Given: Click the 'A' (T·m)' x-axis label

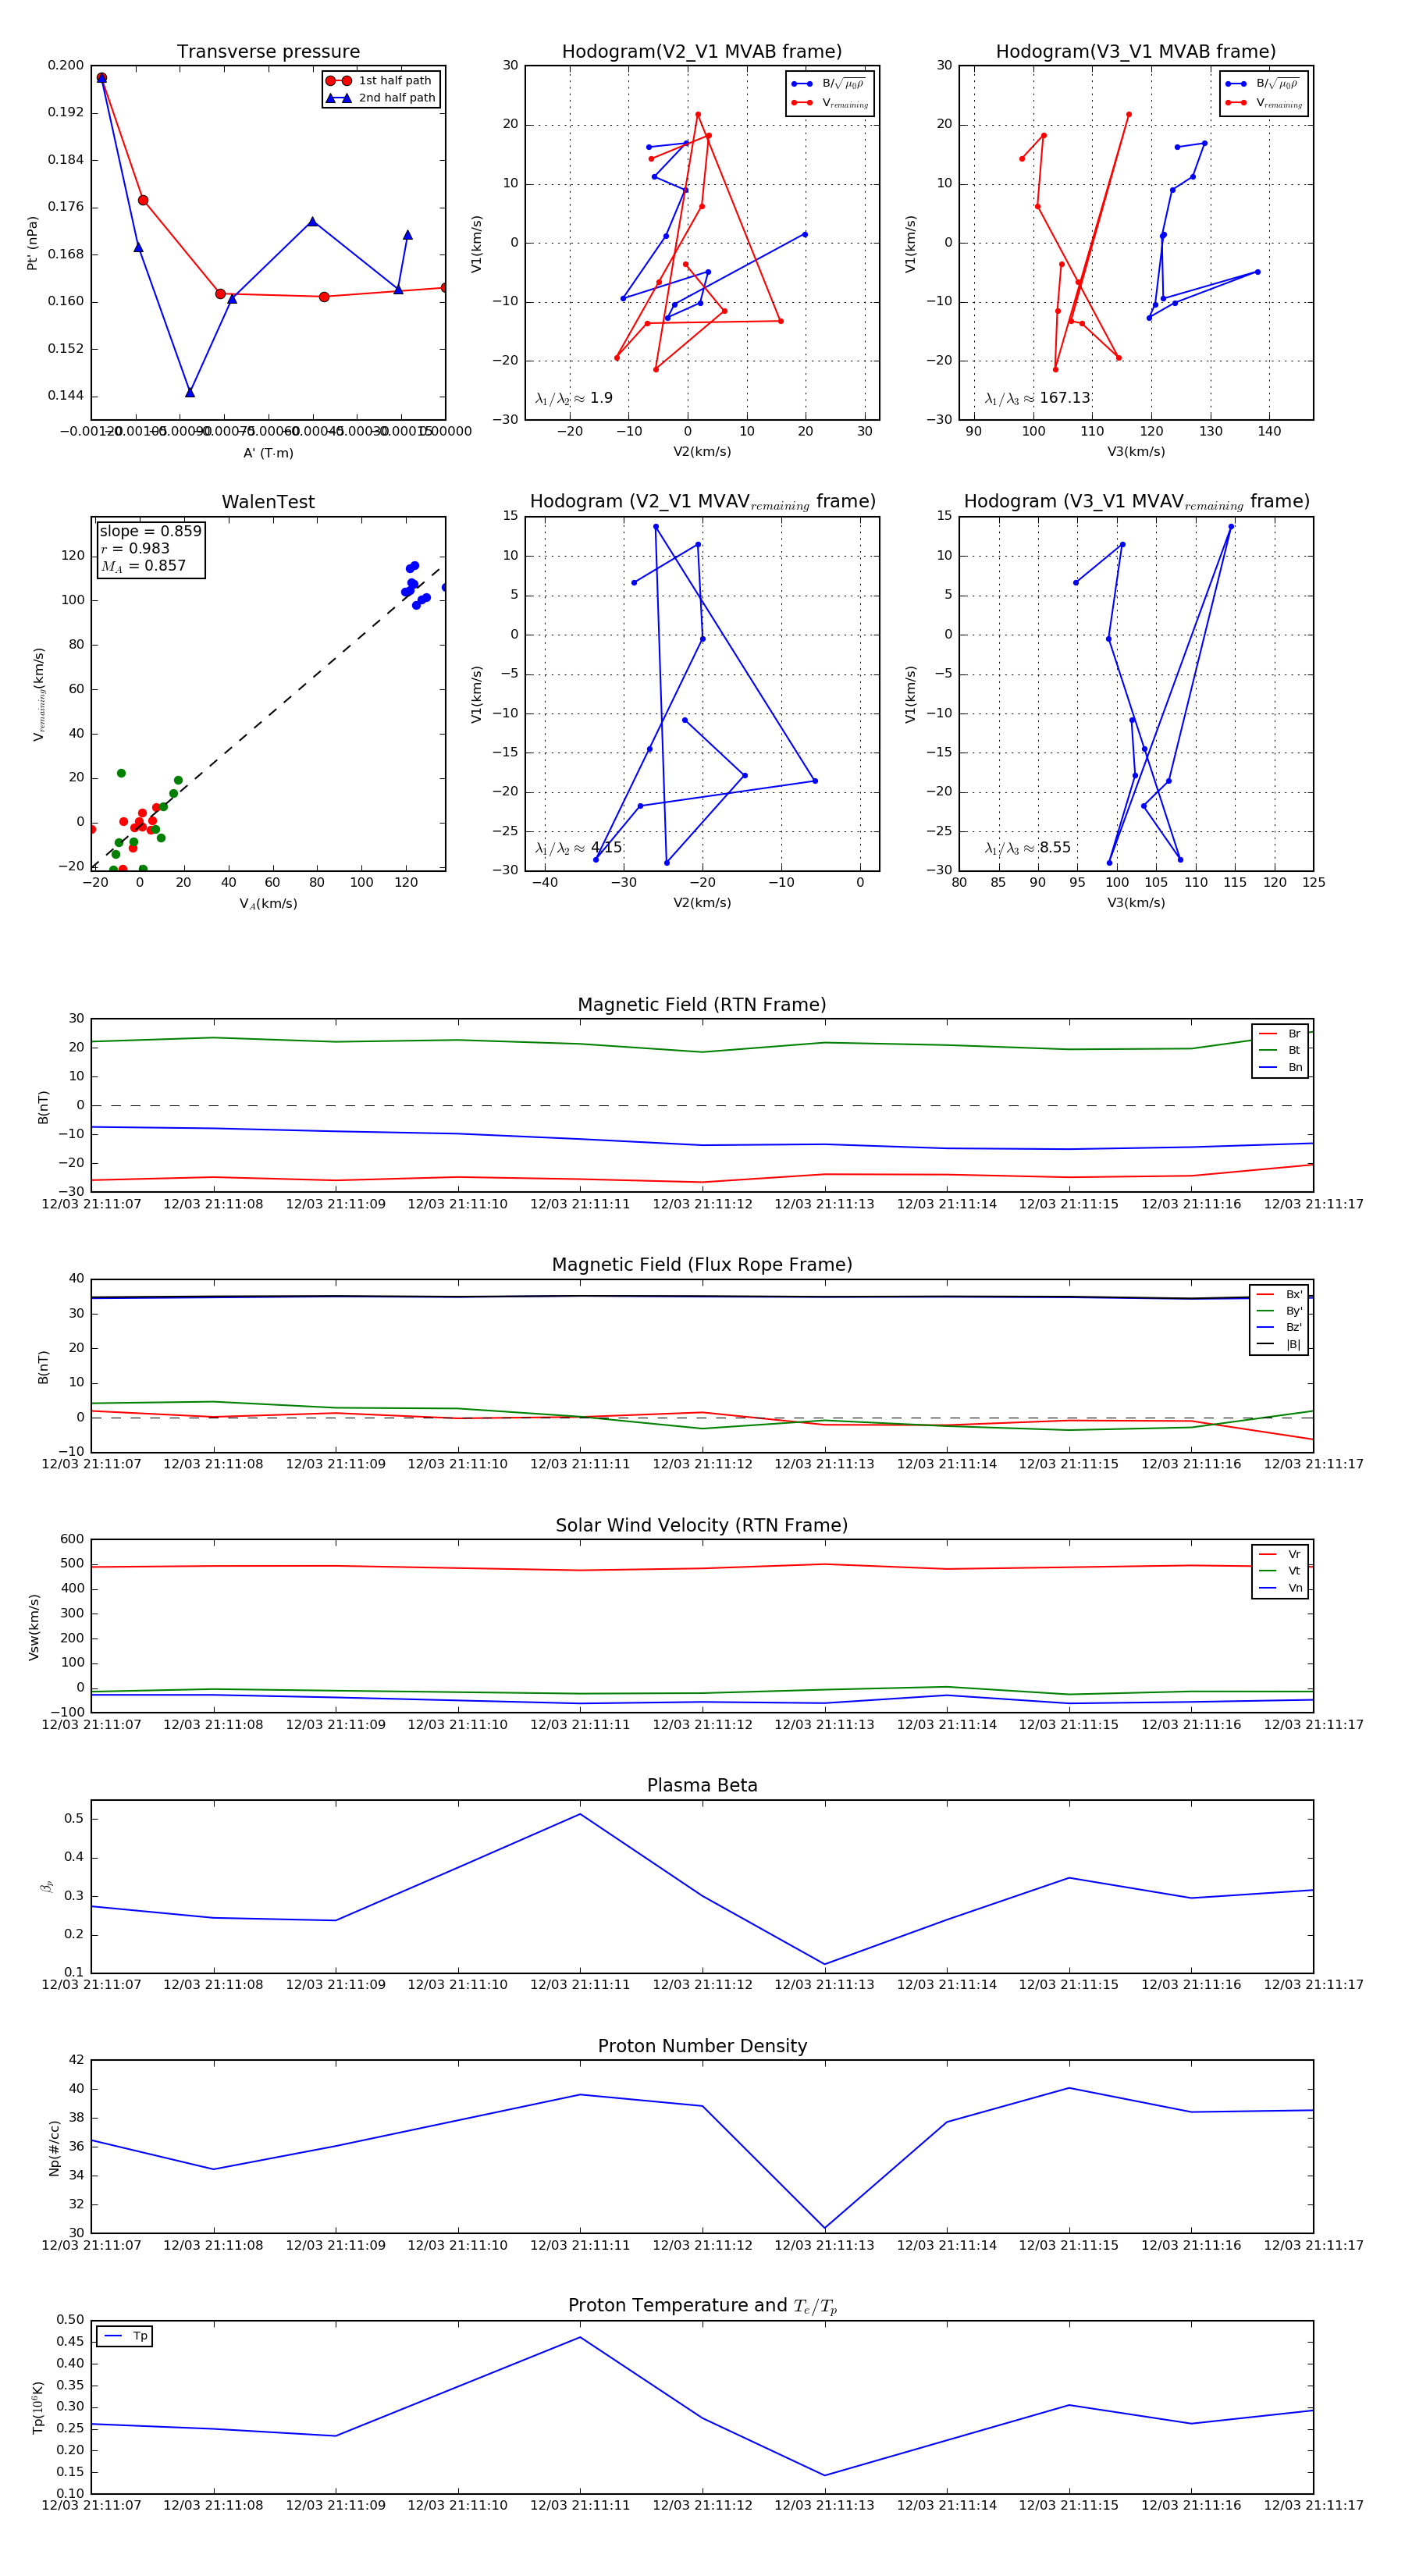Looking at the screenshot, I should point(268,453).
